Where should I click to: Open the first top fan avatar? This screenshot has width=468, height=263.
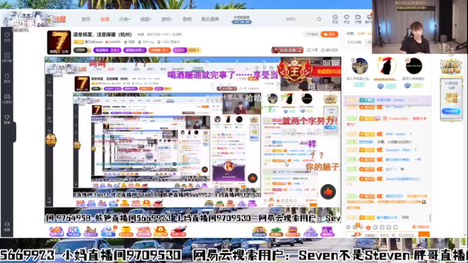[x=359, y=66]
